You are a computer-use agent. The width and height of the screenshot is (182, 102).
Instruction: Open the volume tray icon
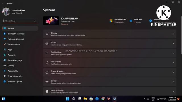[162, 99]
